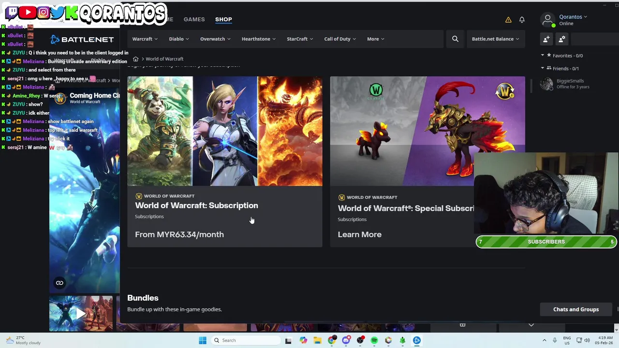619x348 pixels.
Task: Click BiggieSmalls in the friends list
Action: pos(570,81)
